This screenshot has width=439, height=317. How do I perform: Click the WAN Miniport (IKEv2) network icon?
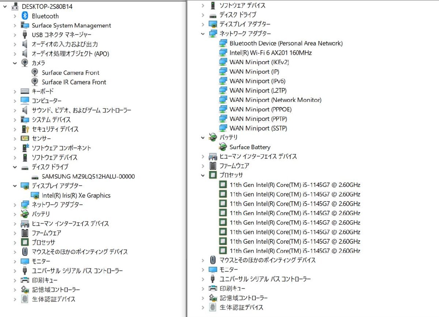pos(223,62)
